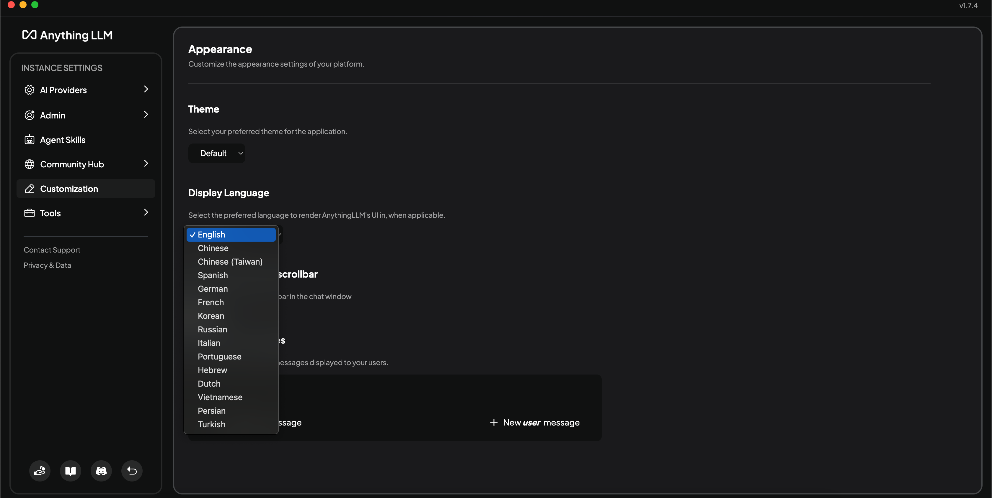
Task: Open the documentation book icon
Action: 71,471
